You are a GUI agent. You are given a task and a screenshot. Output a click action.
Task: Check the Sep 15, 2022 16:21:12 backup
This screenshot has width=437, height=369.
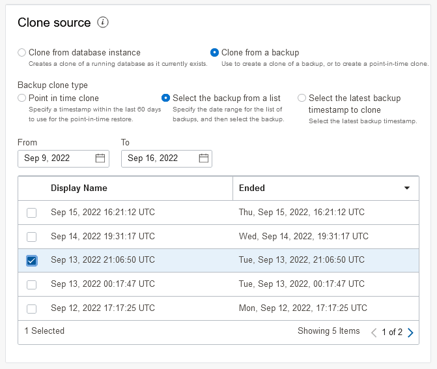(32, 213)
